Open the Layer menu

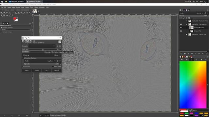23,7
